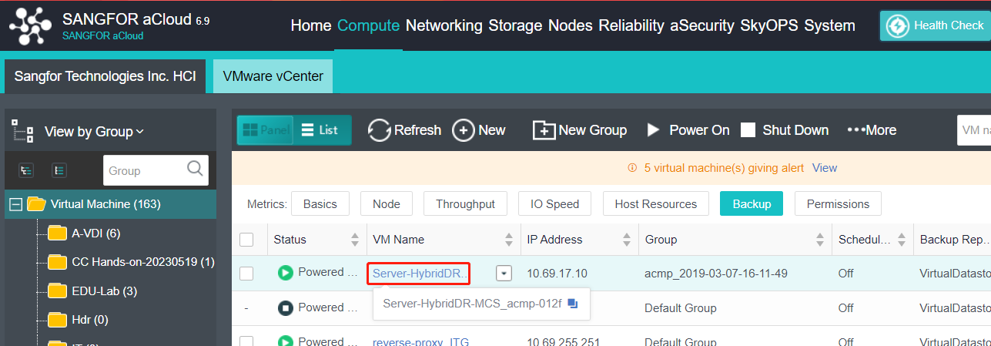Viewport: 991px width, 346px height.
Task: Open the System menu
Action: (829, 25)
